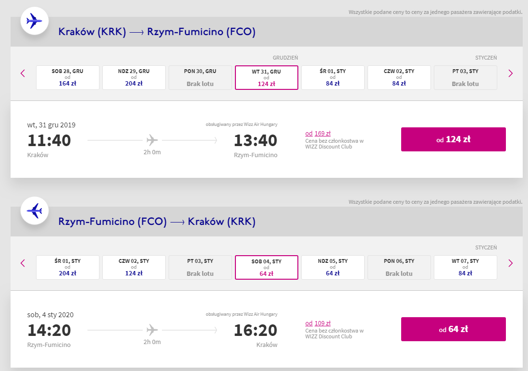Book outbound flight with od 124 zł button

click(x=453, y=139)
